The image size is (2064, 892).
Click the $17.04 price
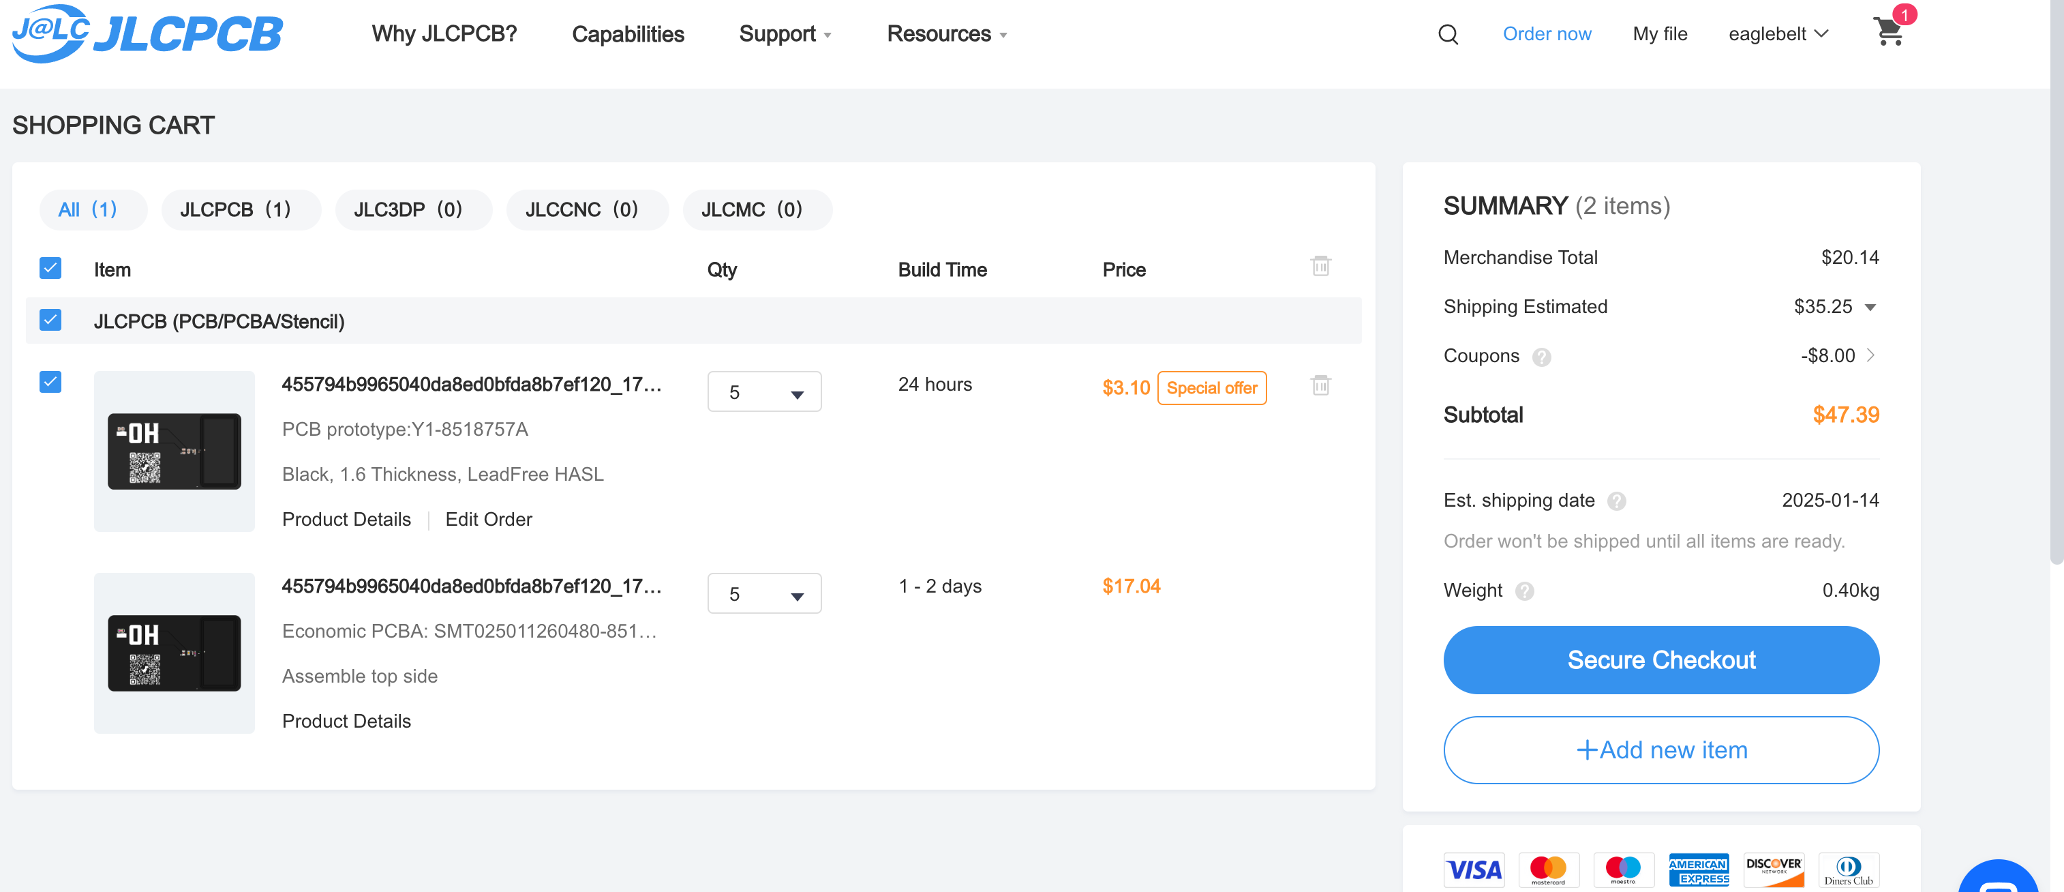click(x=1131, y=586)
